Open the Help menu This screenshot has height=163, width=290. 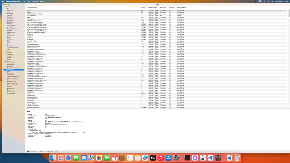coord(42,1)
